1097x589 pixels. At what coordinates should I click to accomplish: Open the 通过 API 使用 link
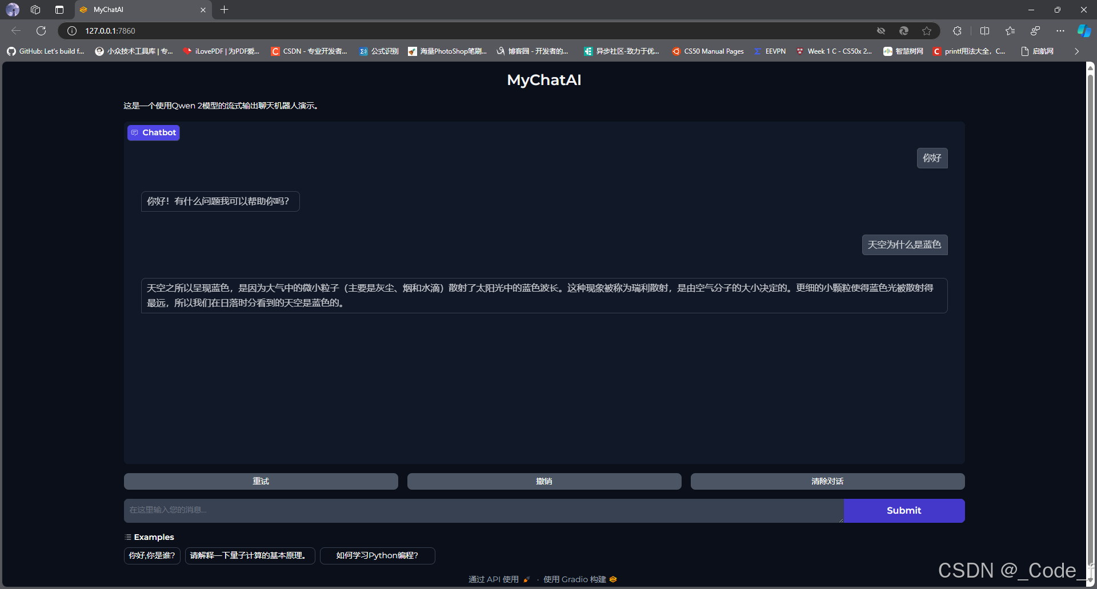tap(494, 579)
